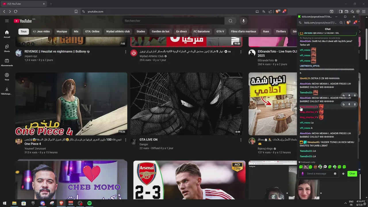Open emoji picker in Kick chat
This screenshot has height=207, width=368.
point(335,174)
